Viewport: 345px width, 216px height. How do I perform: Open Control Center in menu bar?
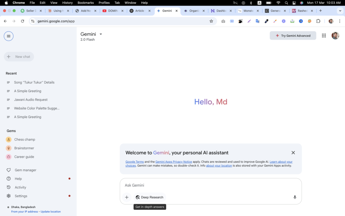coord(294,3)
